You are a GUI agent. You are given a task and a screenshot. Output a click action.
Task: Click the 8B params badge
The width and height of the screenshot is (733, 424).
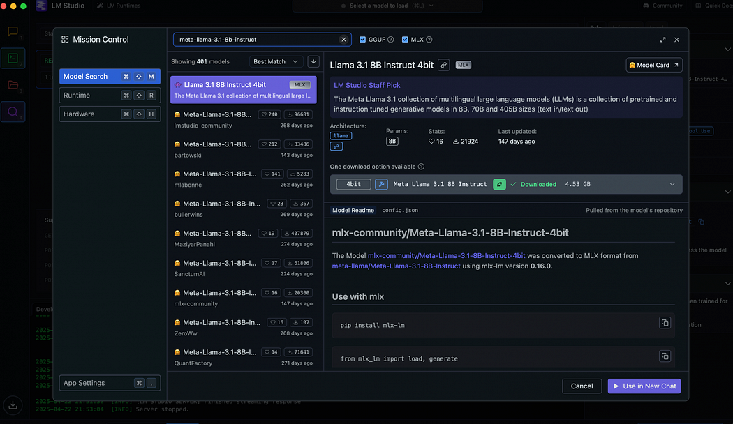[392, 141]
